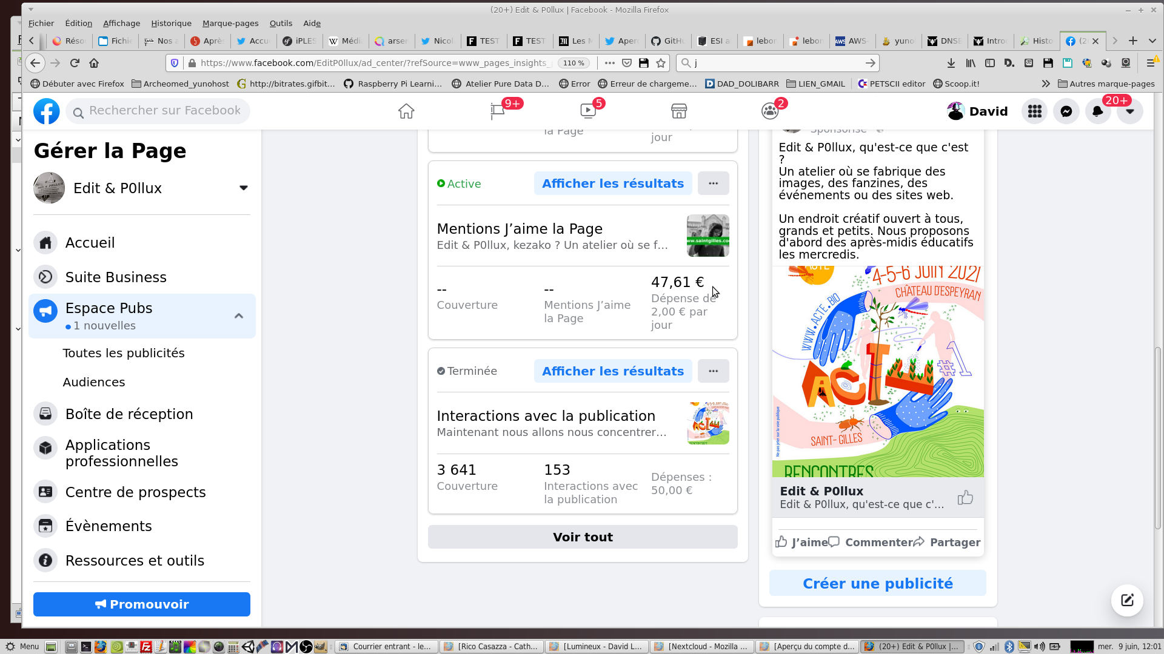Open the Marque-pages menu

230,23
